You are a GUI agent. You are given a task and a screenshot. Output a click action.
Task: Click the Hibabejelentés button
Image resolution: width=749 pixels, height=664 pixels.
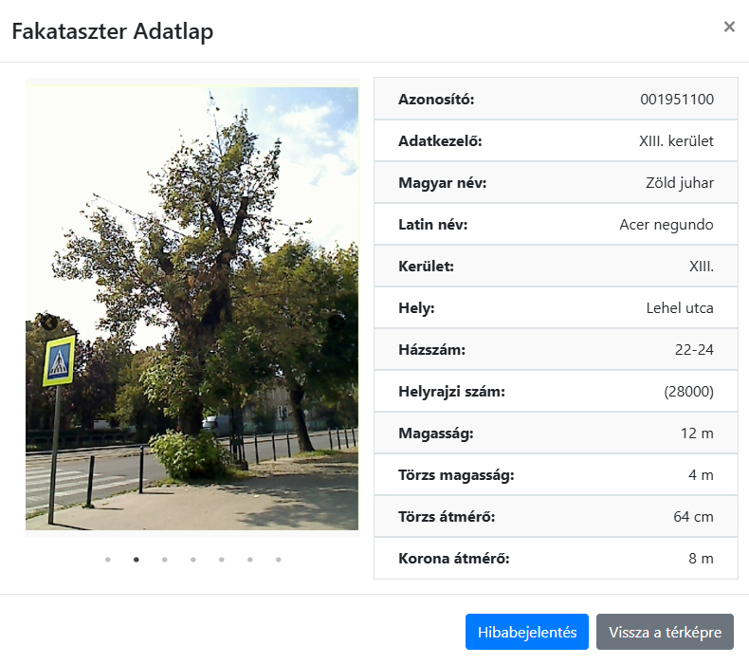tap(527, 632)
